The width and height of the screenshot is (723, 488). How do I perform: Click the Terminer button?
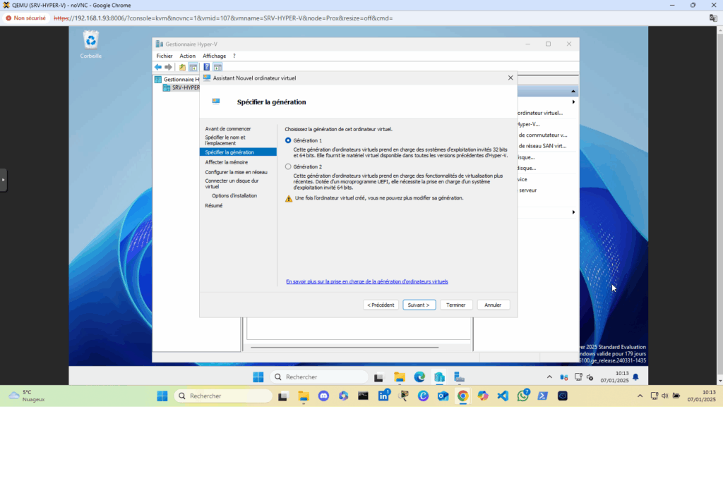click(456, 305)
